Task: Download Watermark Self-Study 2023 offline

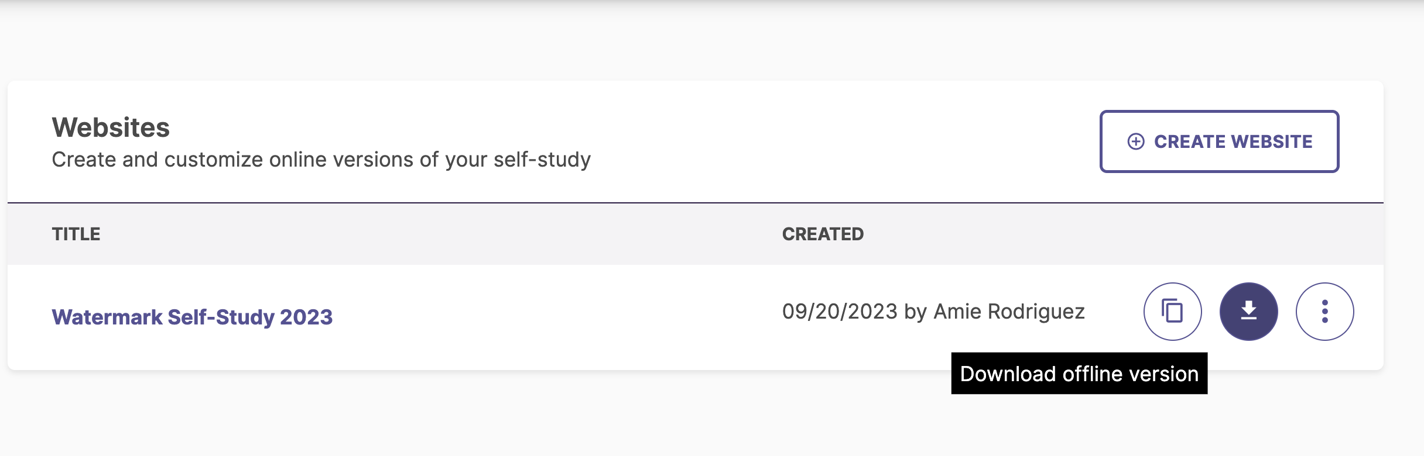Action: coord(1248,312)
